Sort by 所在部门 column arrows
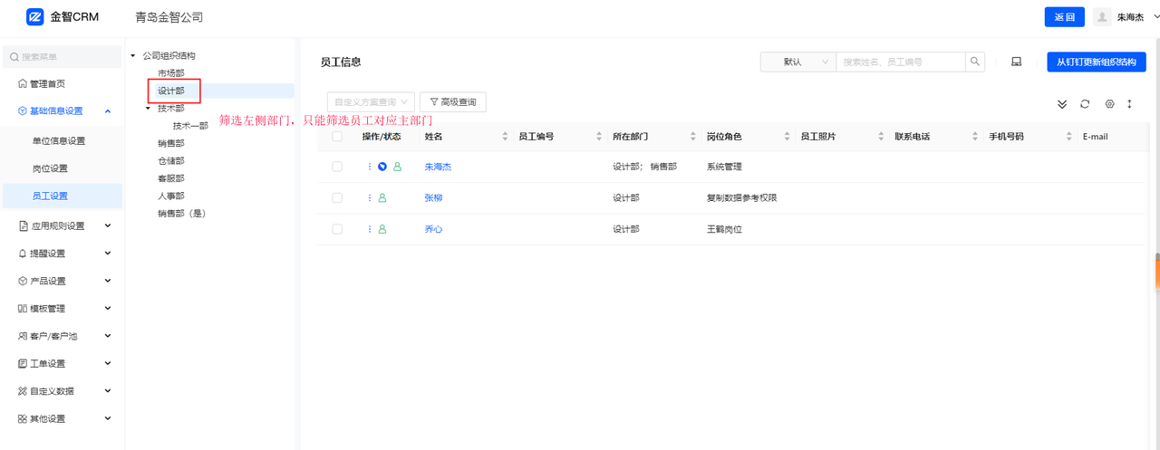The height and width of the screenshot is (450, 1160). pyautogui.click(x=693, y=137)
